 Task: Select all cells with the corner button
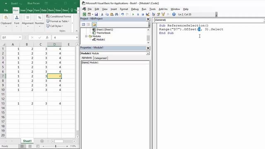(3, 44)
